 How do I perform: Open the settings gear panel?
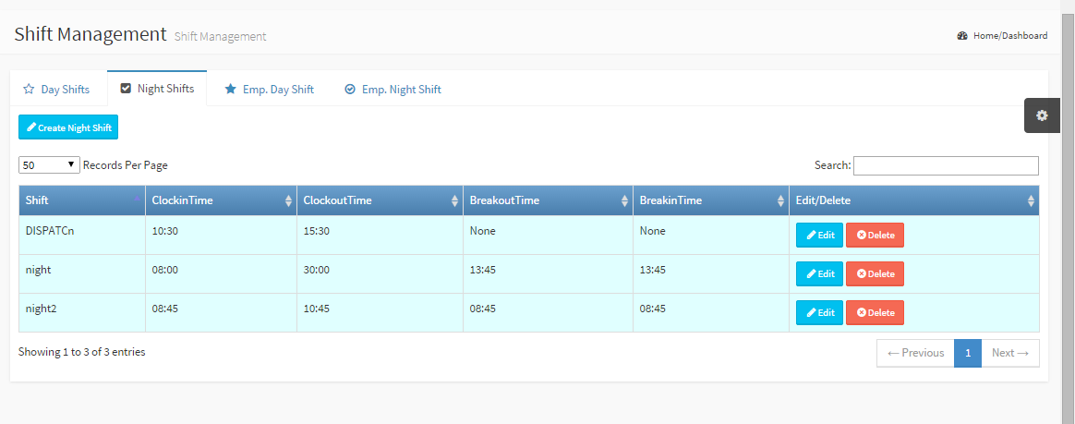click(1042, 115)
